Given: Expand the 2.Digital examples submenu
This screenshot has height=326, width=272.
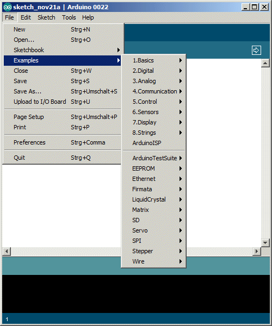Looking at the screenshot, I should [x=153, y=71].
